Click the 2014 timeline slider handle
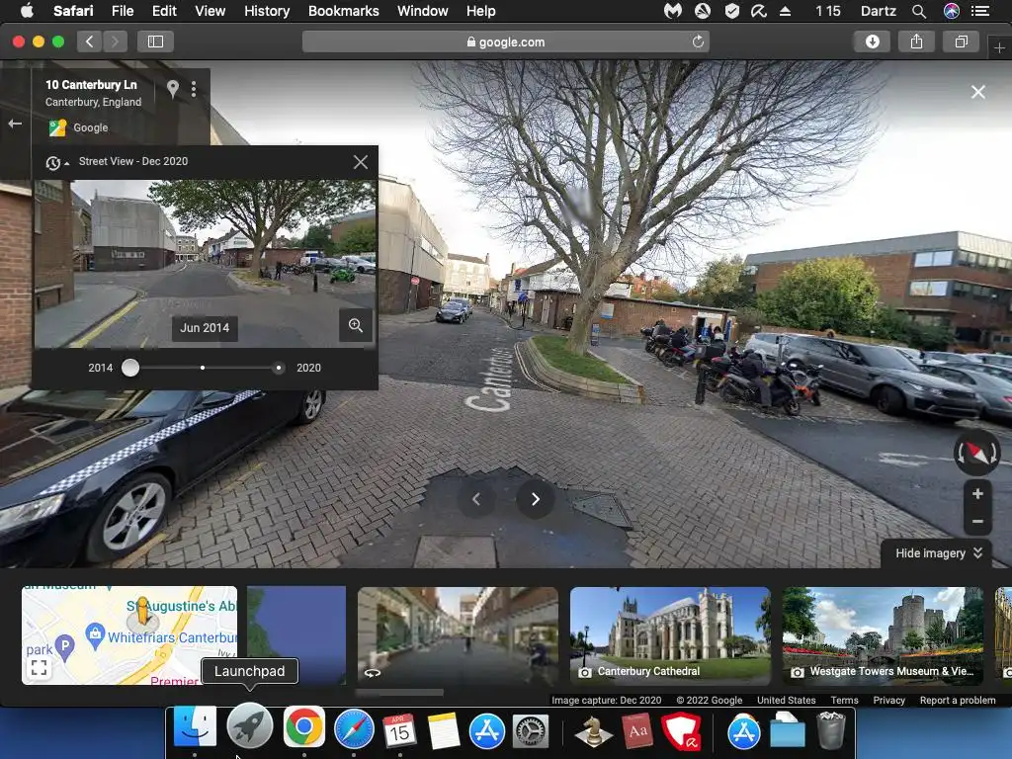This screenshot has width=1012, height=759. click(130, 368)
